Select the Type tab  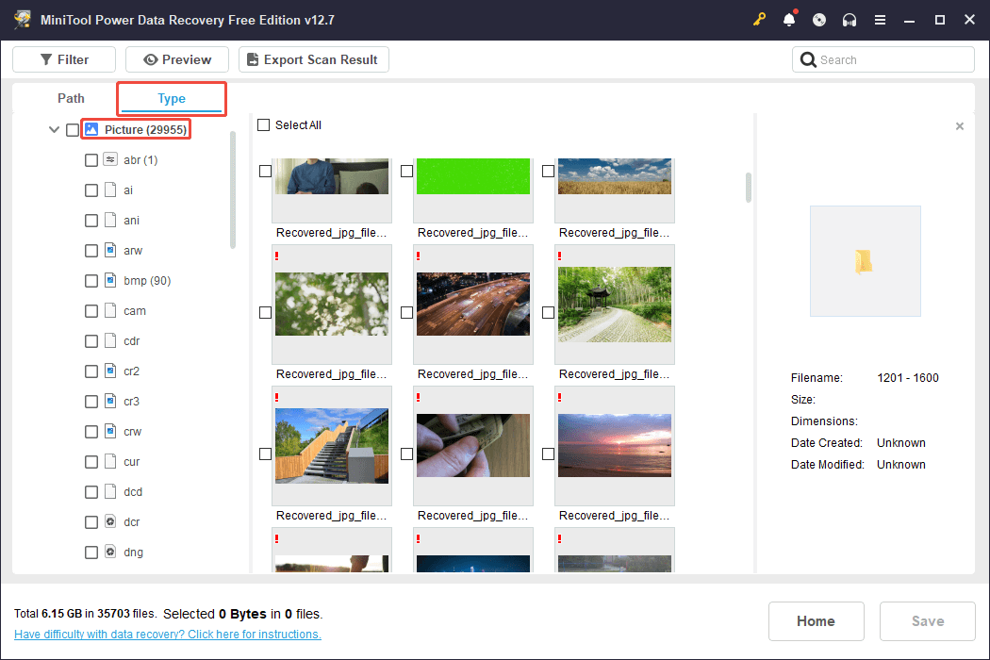point(172,98)
